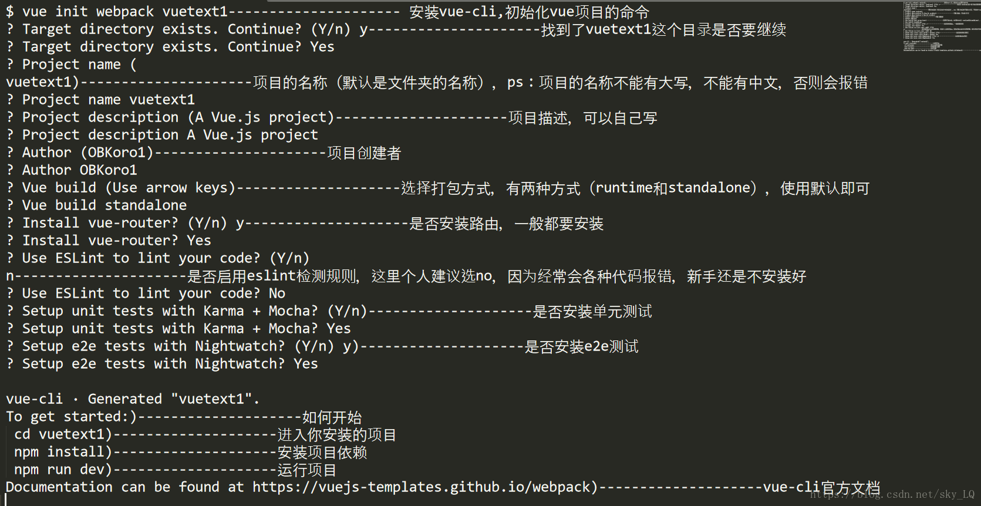Click the "Vue build standalone" line
Viewport: 981px width, 506px height.
click(x=104, y=205)
